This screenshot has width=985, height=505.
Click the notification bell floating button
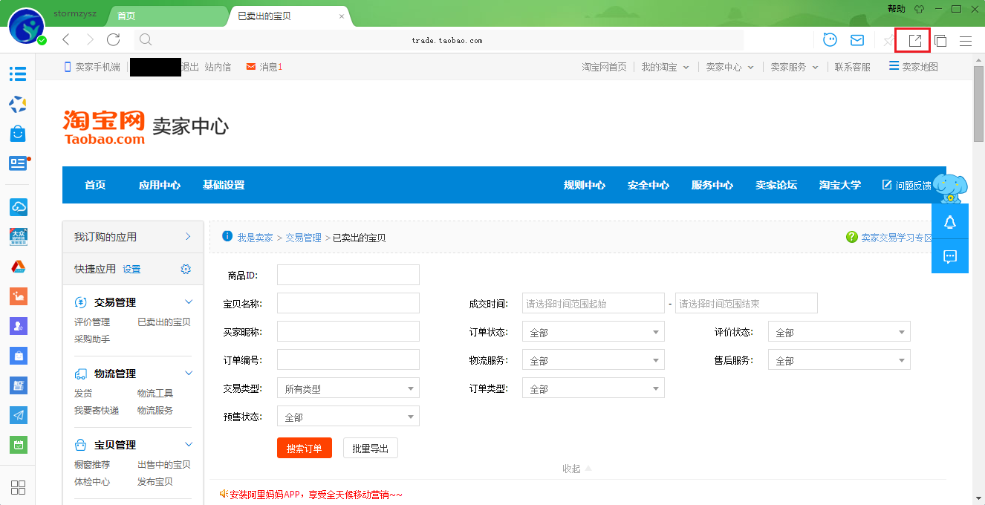tap(949, 222)
